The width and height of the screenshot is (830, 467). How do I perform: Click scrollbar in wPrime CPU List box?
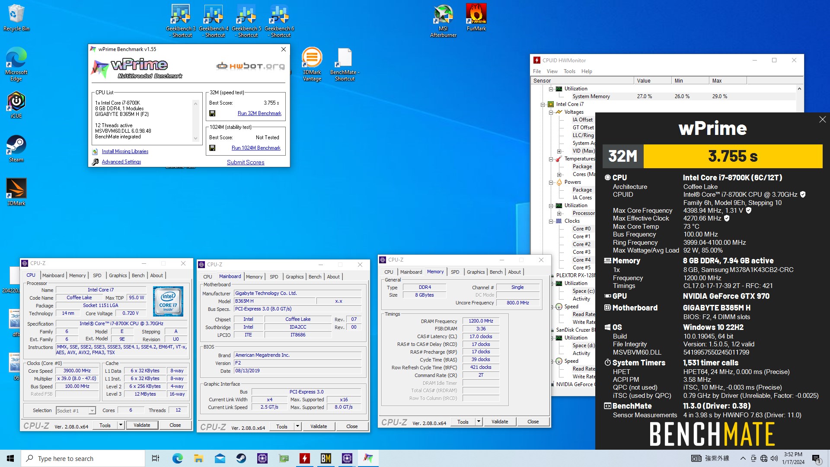click(x=195, y=121)
